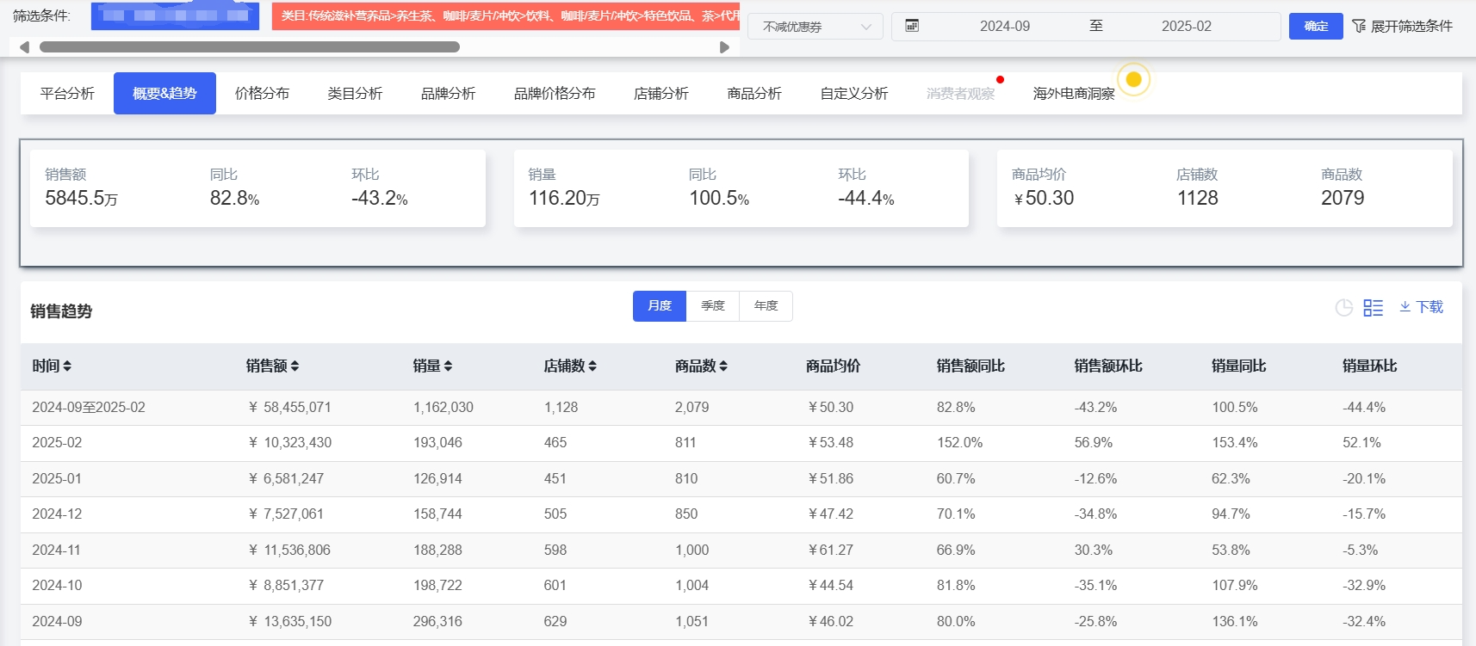Click the end date 2025-02 field

[1187, 26]
